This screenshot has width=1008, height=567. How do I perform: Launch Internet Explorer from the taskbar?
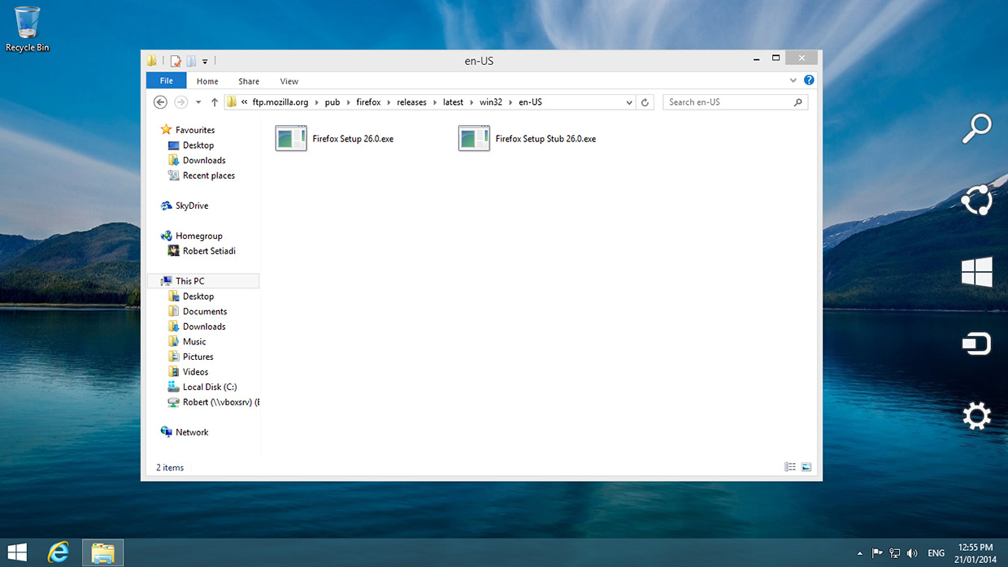click(58, 553)
